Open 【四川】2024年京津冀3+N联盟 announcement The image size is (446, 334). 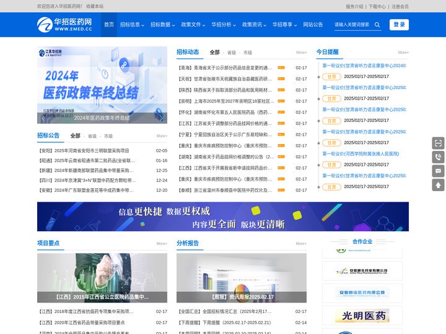click(87, 181)
